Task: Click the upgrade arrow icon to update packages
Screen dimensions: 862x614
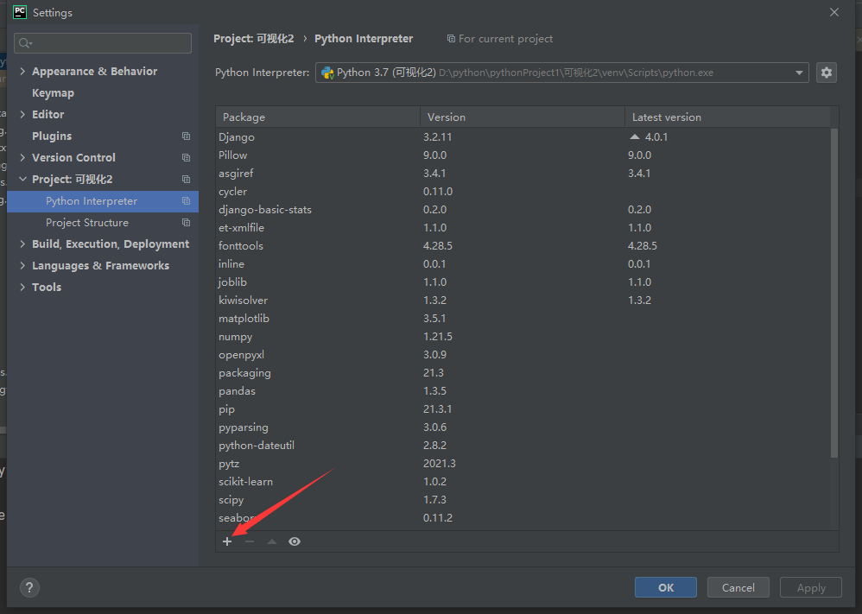Action: coord(271,541)
